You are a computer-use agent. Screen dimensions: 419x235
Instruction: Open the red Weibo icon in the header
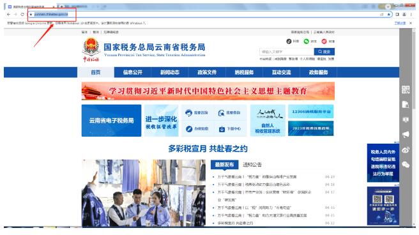[x=324, y=41]
